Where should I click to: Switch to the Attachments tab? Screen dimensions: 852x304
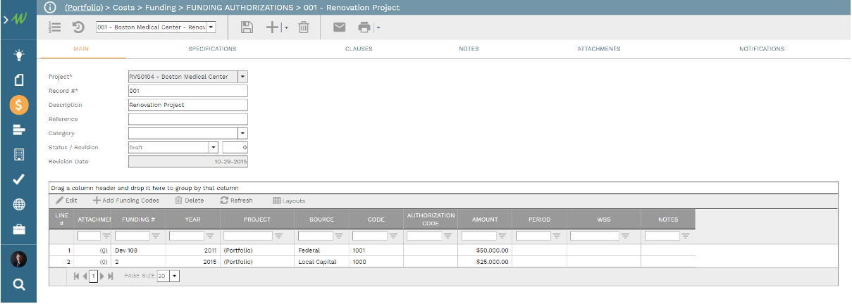(x=598, y=49)
